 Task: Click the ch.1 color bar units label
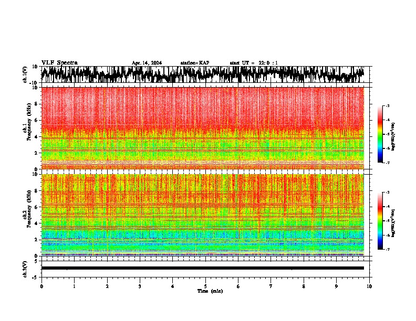(x=393, y=137)
